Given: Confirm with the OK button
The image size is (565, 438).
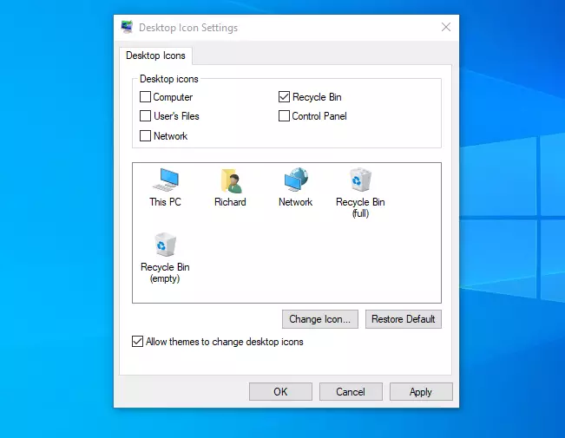Looking at the screenshot, I should coord(280,391).
